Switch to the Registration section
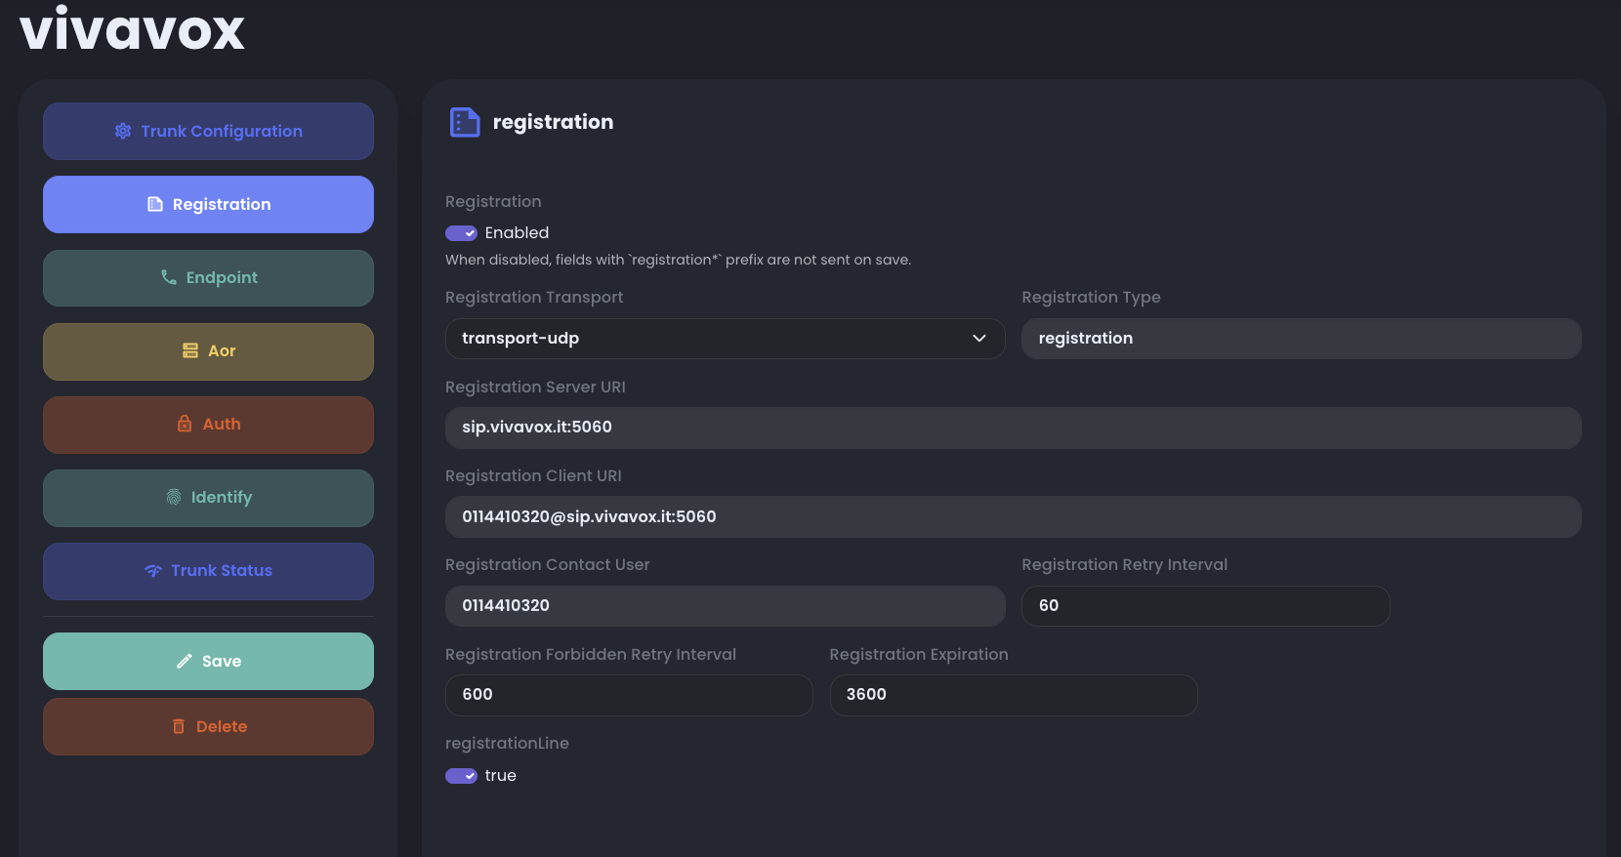 coord(208,204)
